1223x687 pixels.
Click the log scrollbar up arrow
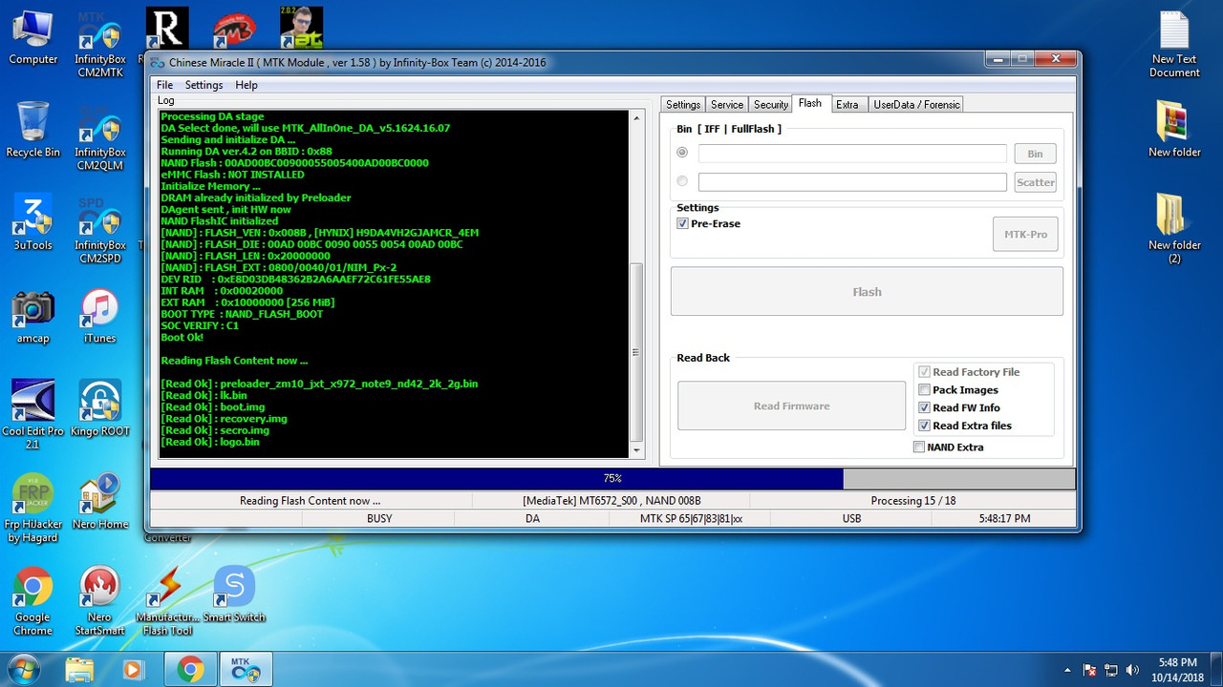[637, 118]
